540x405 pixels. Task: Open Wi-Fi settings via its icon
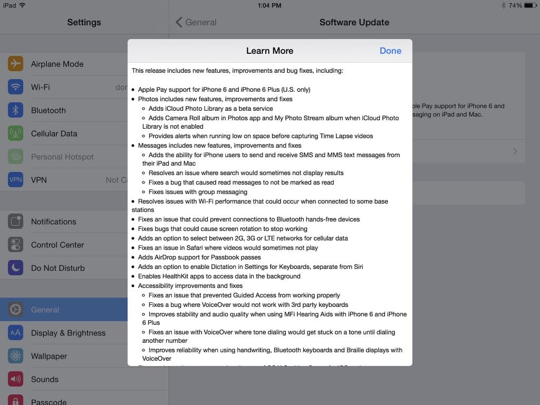tap(15, 87)
